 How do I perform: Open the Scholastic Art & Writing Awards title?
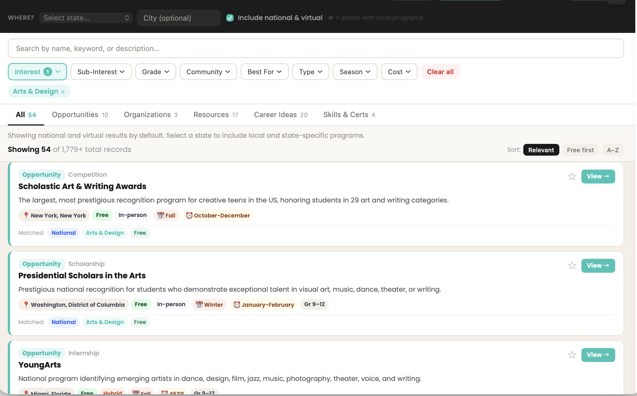coord(82,186)
